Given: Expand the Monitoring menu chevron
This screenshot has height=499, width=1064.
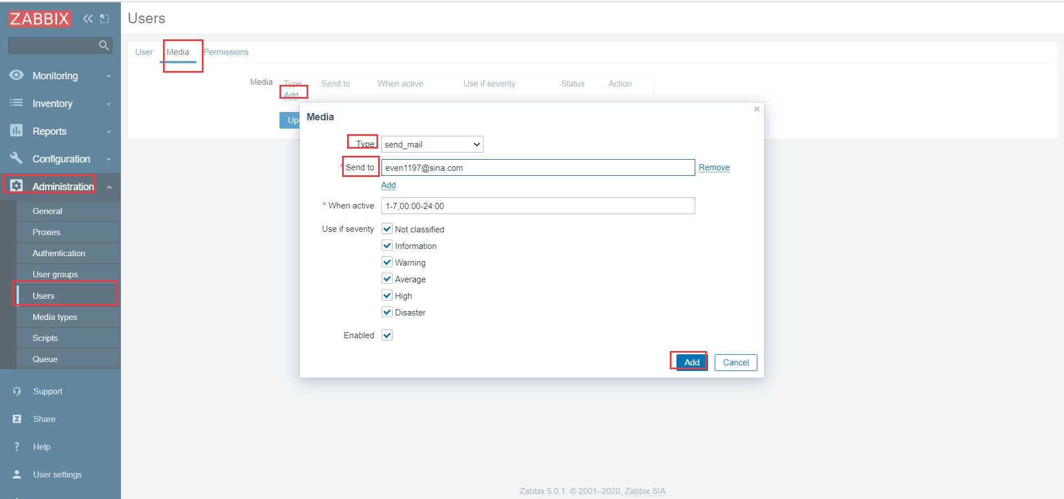Looking at the screenshot, I should tap(109, 76).
